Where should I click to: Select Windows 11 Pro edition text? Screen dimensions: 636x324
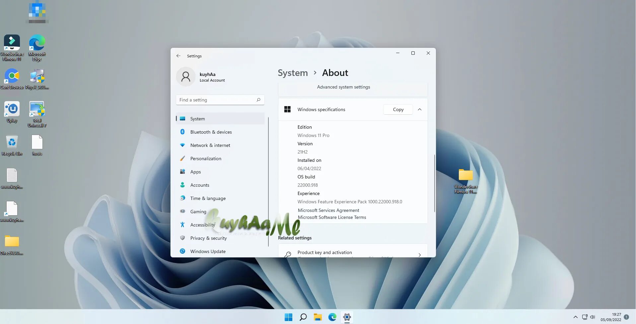click(x=313, y=135)
